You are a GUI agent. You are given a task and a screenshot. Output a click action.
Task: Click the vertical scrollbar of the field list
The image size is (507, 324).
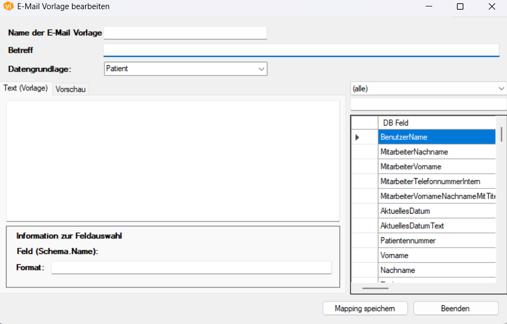click(502, 135)
